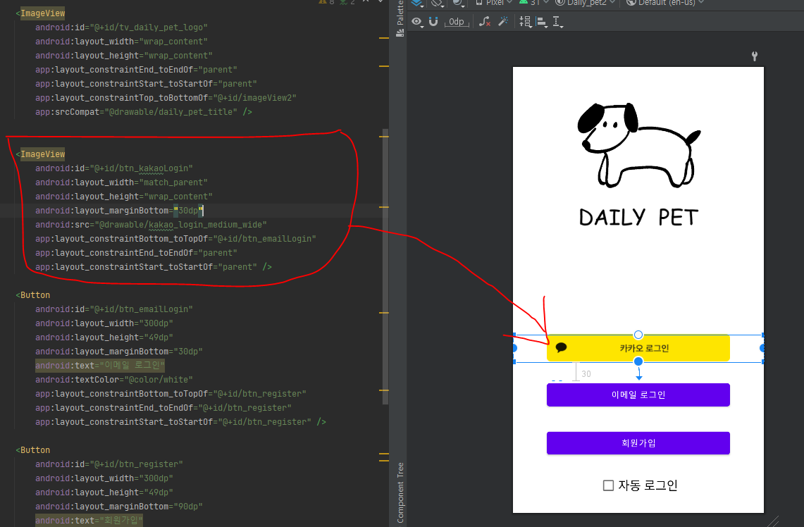The width and height of the screenshot is (804, 527).
Task: Open the orientation for preview icon
Action: (437, 3)
